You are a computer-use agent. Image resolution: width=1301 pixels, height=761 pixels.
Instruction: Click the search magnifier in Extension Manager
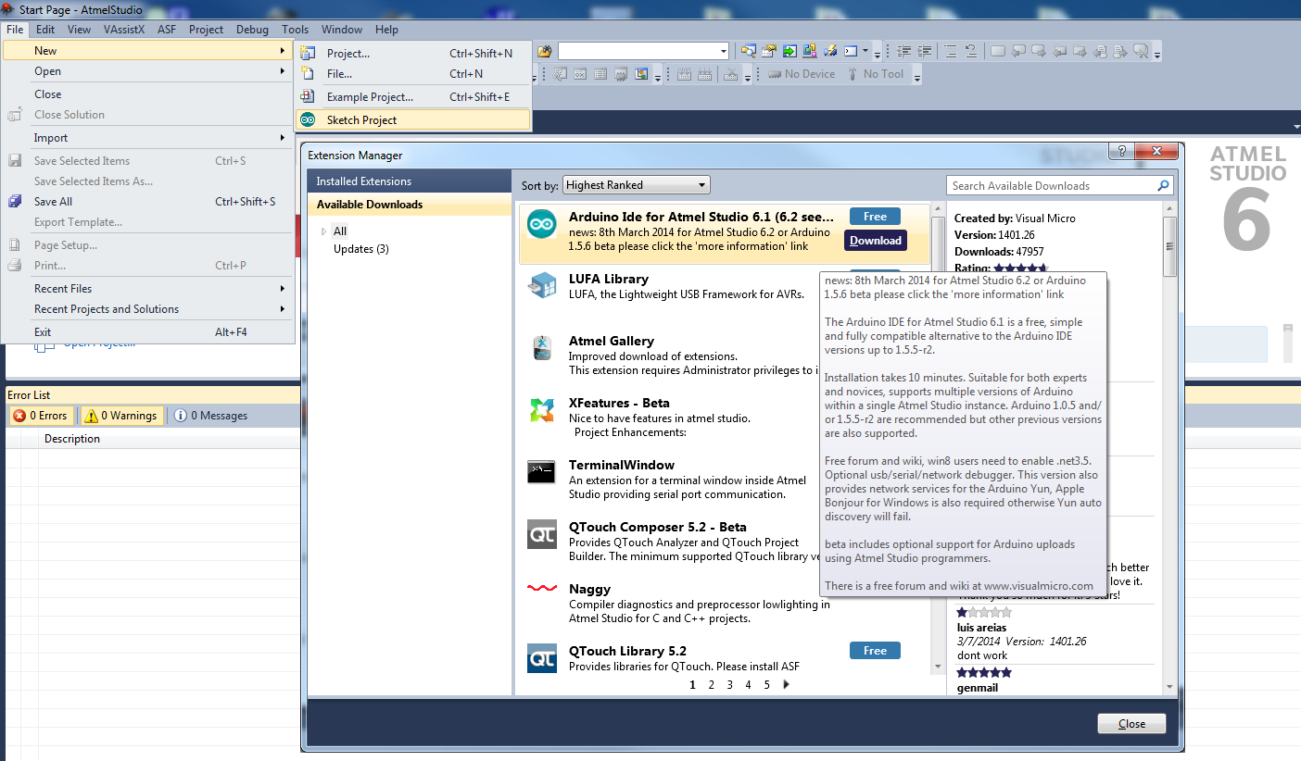(x=1163, y=185)
